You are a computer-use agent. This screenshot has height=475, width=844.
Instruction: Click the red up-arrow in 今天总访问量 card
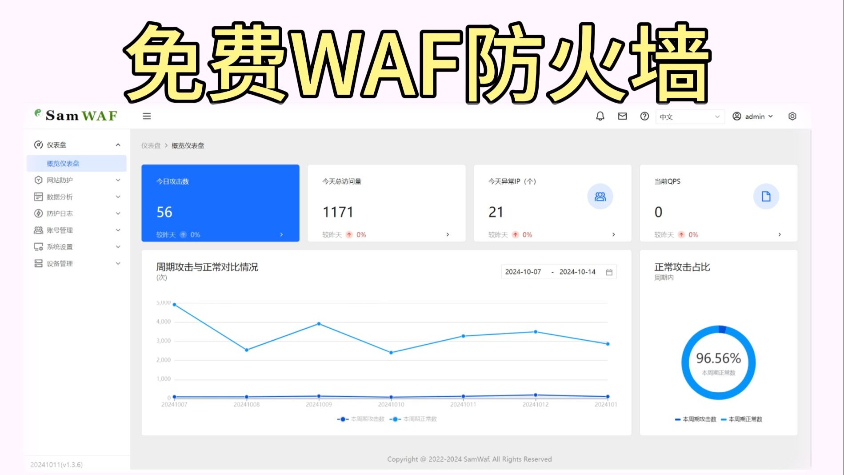coord(349,234)
